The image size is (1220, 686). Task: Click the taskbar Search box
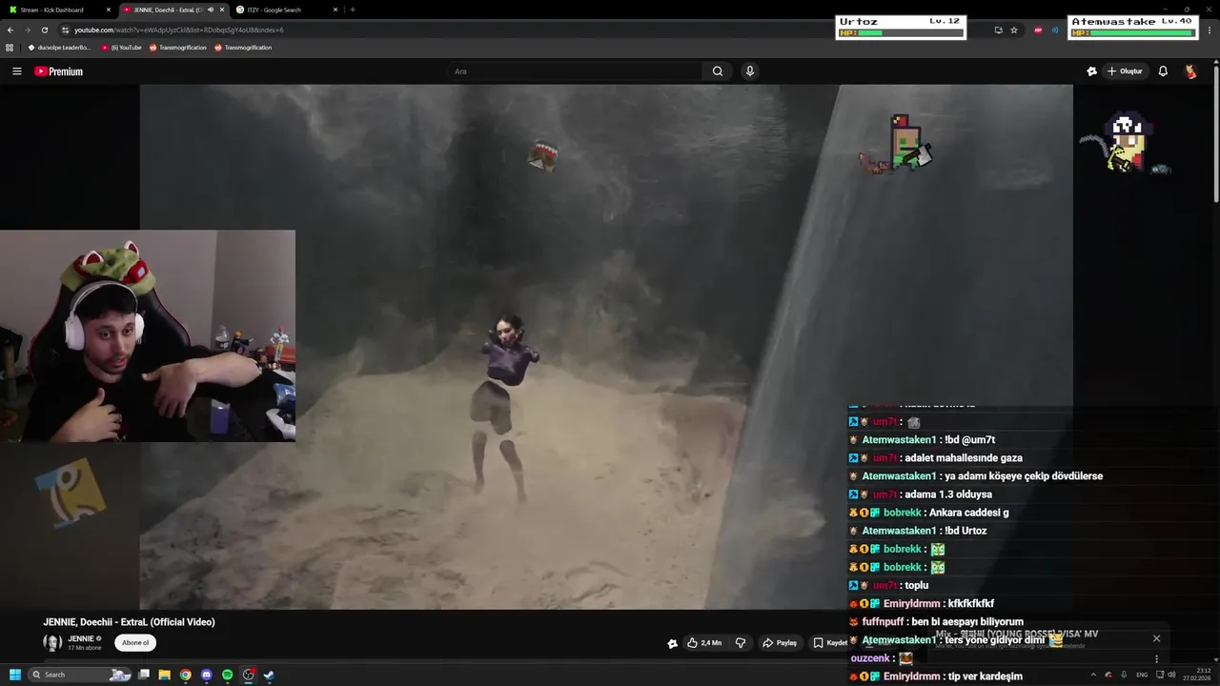[x=80, y=675]
